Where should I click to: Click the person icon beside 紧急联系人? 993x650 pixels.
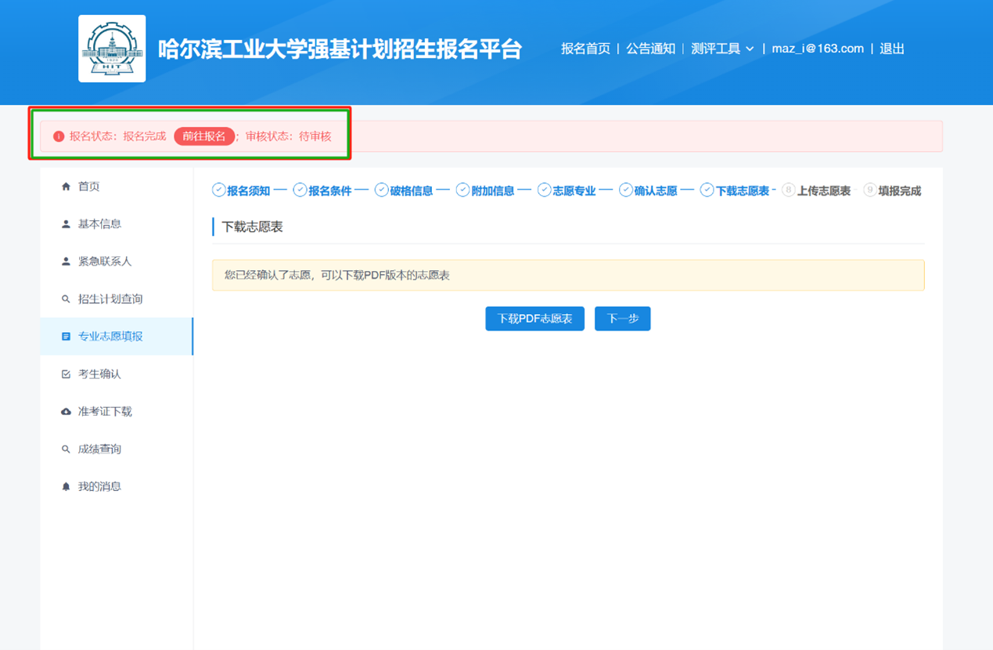(x=66, y=262)
